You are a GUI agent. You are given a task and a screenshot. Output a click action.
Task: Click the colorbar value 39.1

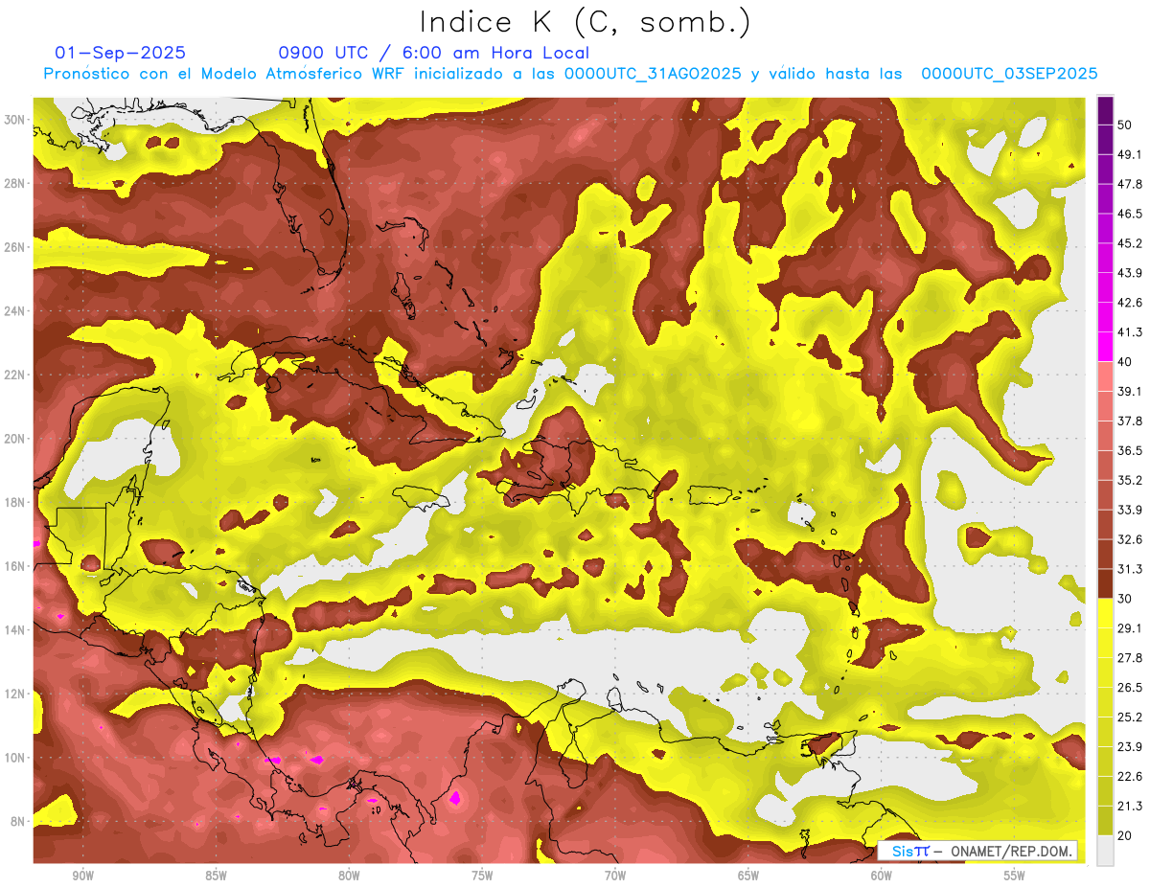point(1130,392)
